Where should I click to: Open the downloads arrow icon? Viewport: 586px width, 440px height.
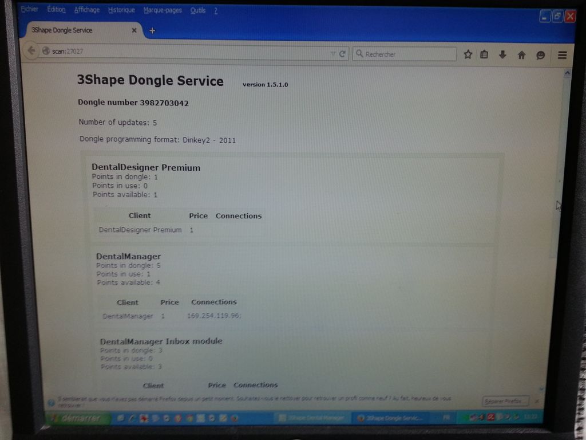502,55
